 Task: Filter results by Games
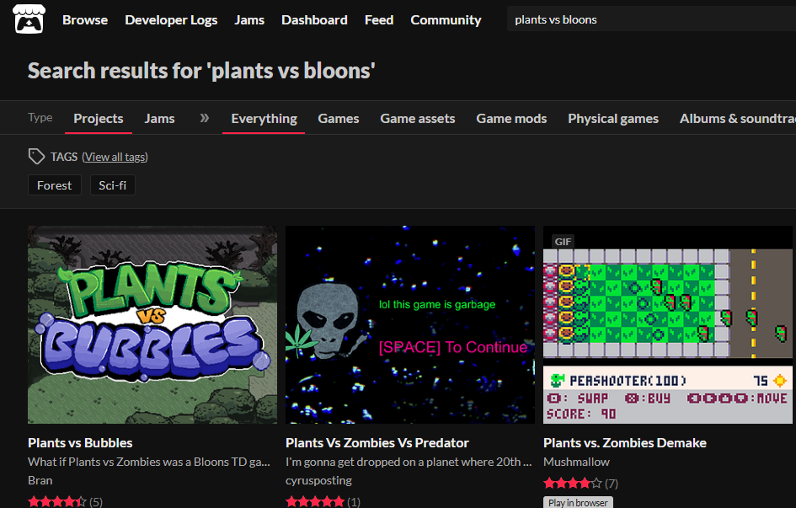coord(338,119)
